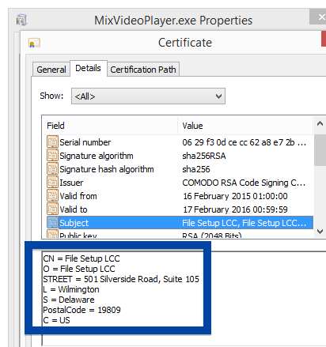Screen dimensions: 326x347
Task: Click the highlighted Subject field icon
Action: [52, 223]
